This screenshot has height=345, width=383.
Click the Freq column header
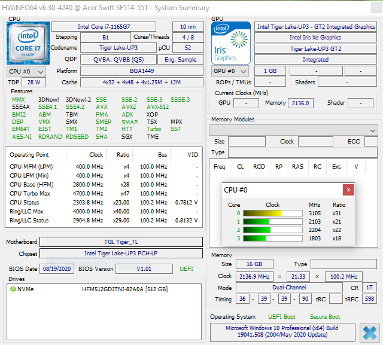coord(220,167)
